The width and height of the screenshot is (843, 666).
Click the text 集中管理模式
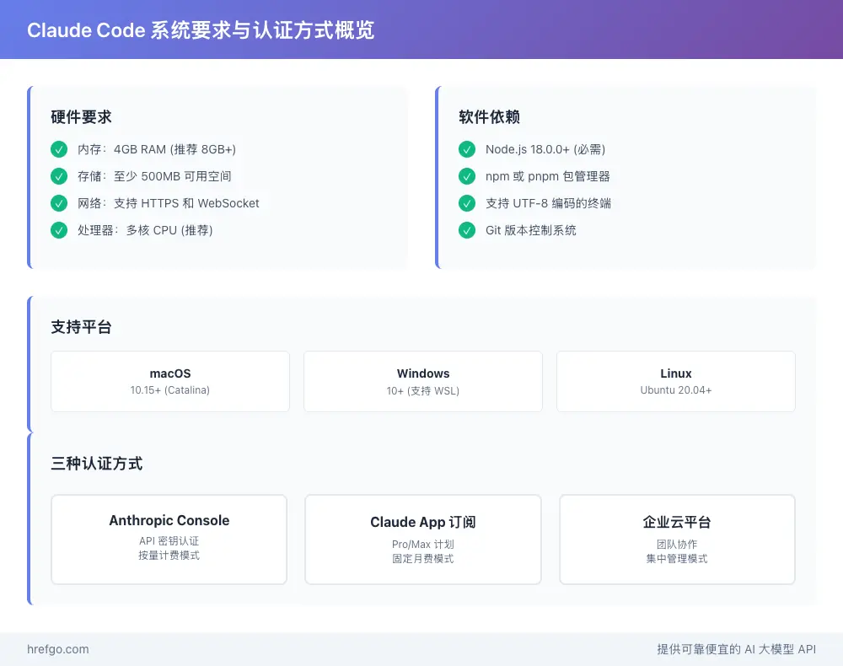[x=677, y=558]
